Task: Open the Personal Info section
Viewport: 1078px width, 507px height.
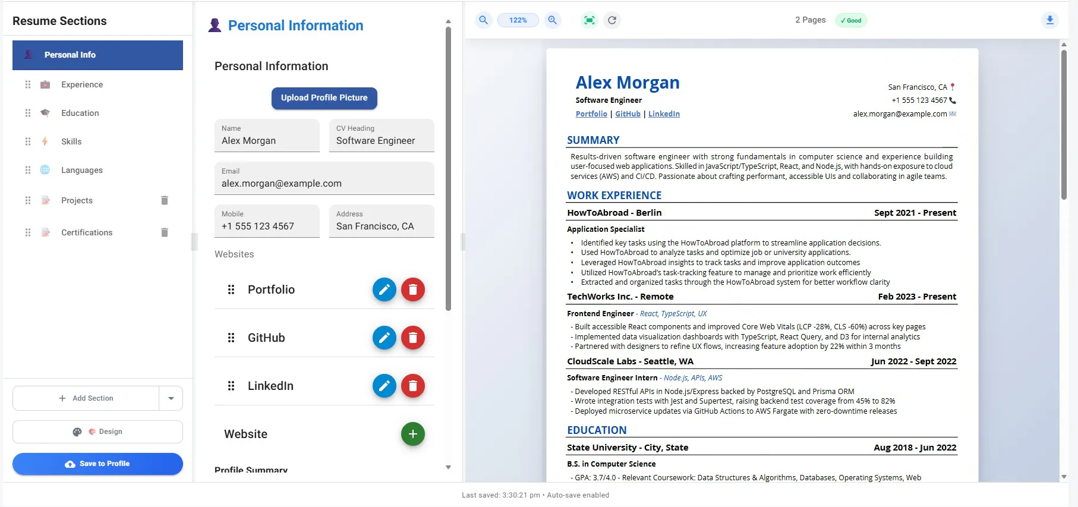Action: pyautogui.click(x=97, y=55)
